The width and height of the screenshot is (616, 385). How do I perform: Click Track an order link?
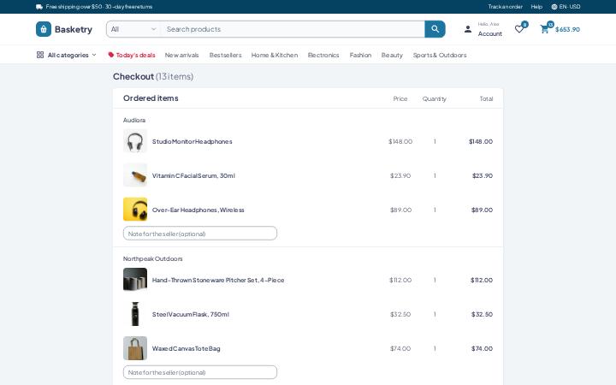point(506,7)
